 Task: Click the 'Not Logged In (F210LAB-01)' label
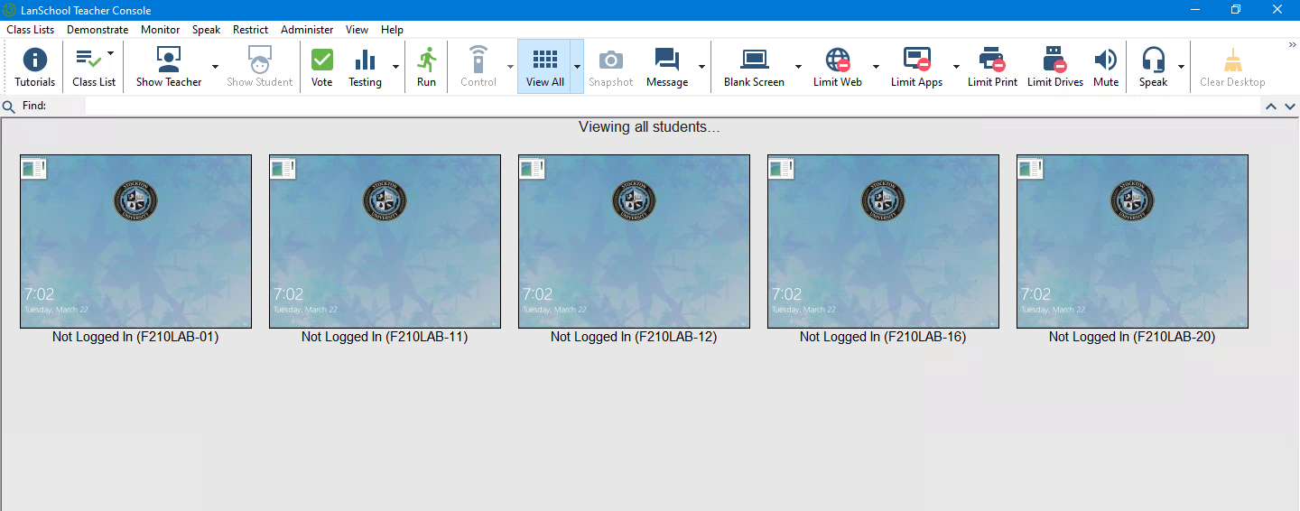point(135,337)
